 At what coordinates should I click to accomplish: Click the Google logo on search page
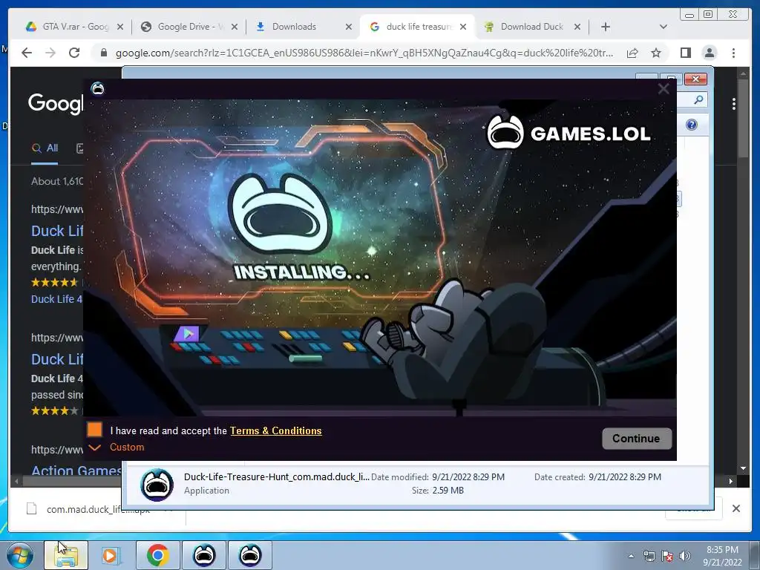55,103
